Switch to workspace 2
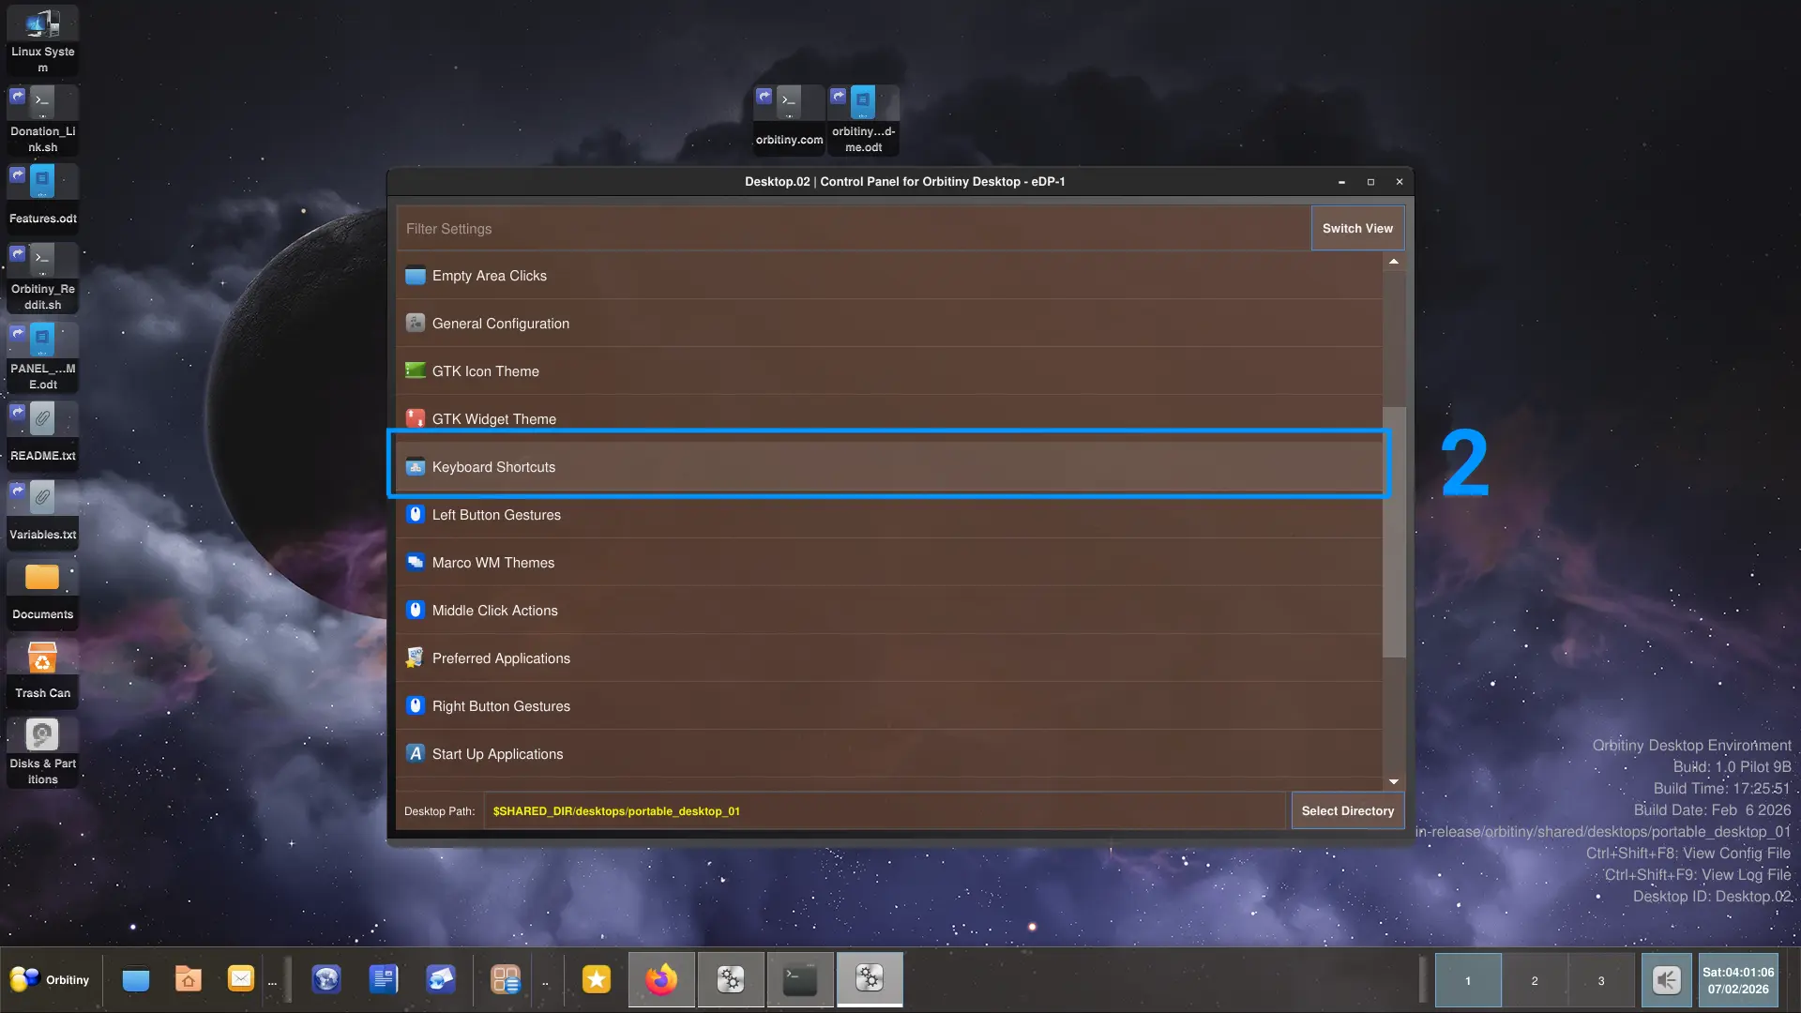 (x=1535, y=980)
